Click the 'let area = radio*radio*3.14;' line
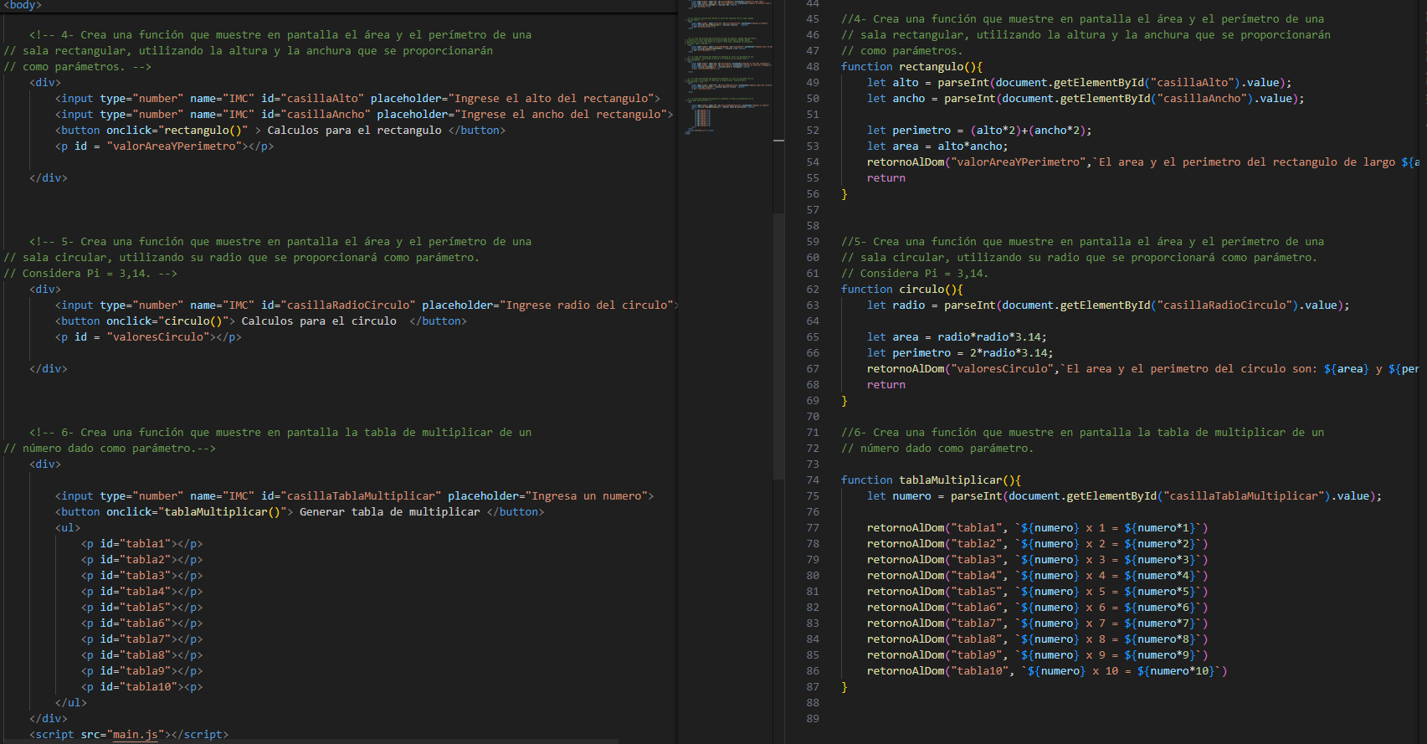1427x744 pixels. click(957, 337)
